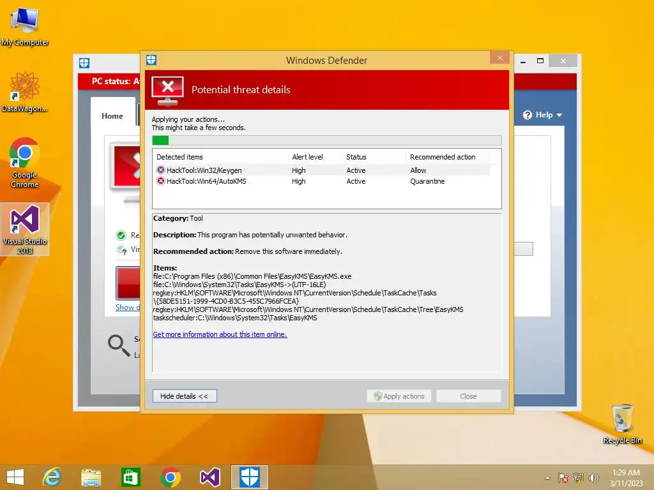Expand the Help dropdown arrow
654x490 pixels.
[x=559, y=115]
